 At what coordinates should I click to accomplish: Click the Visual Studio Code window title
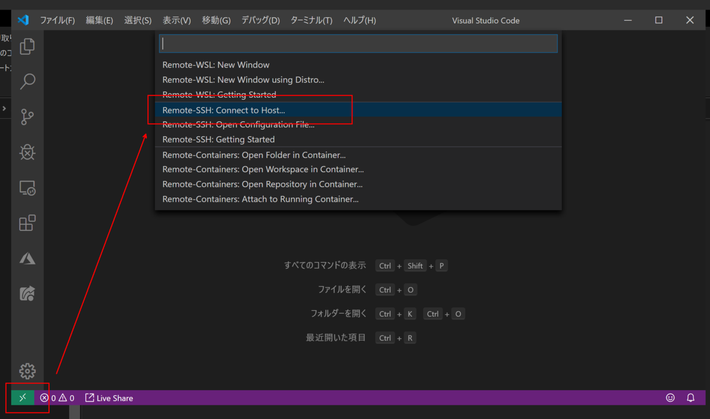486,20
